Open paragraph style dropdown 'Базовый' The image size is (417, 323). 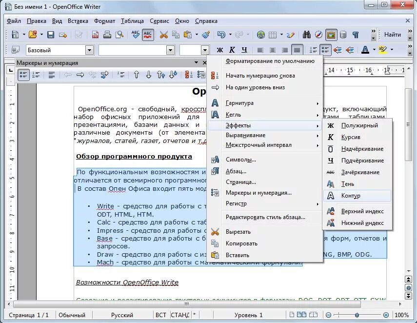(x=89, y=50)
